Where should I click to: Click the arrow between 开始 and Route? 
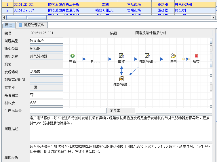coord(83,59)
